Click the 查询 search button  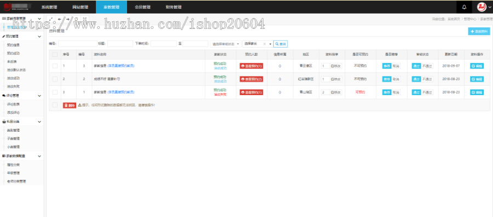point(280,44)
